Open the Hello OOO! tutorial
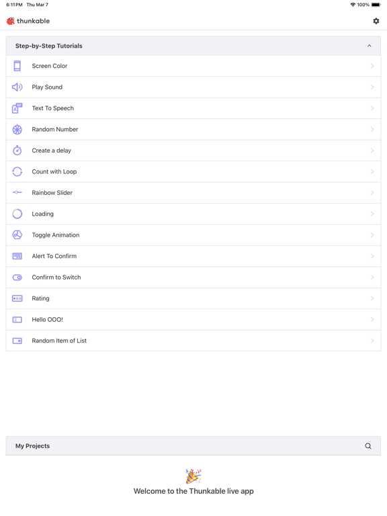This screenshot has width=387, height=516. (x=193, y=320)
